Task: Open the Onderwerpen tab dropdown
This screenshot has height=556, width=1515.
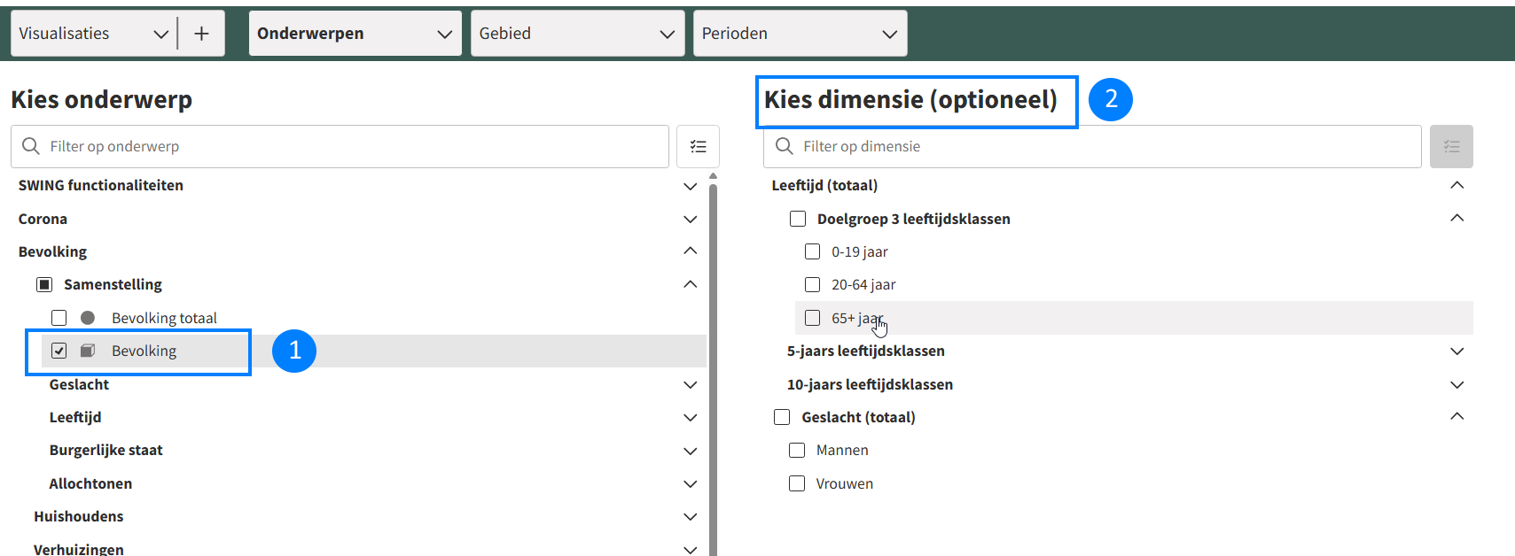Action: click(x=355, y=34)
